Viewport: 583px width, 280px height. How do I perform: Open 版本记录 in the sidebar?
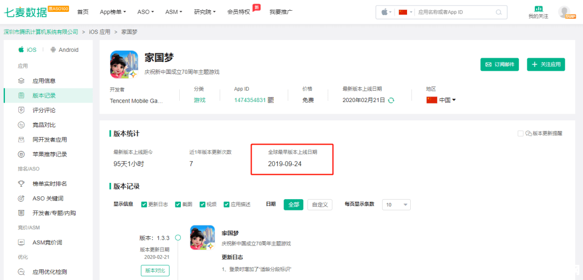[x=49, y=95]
